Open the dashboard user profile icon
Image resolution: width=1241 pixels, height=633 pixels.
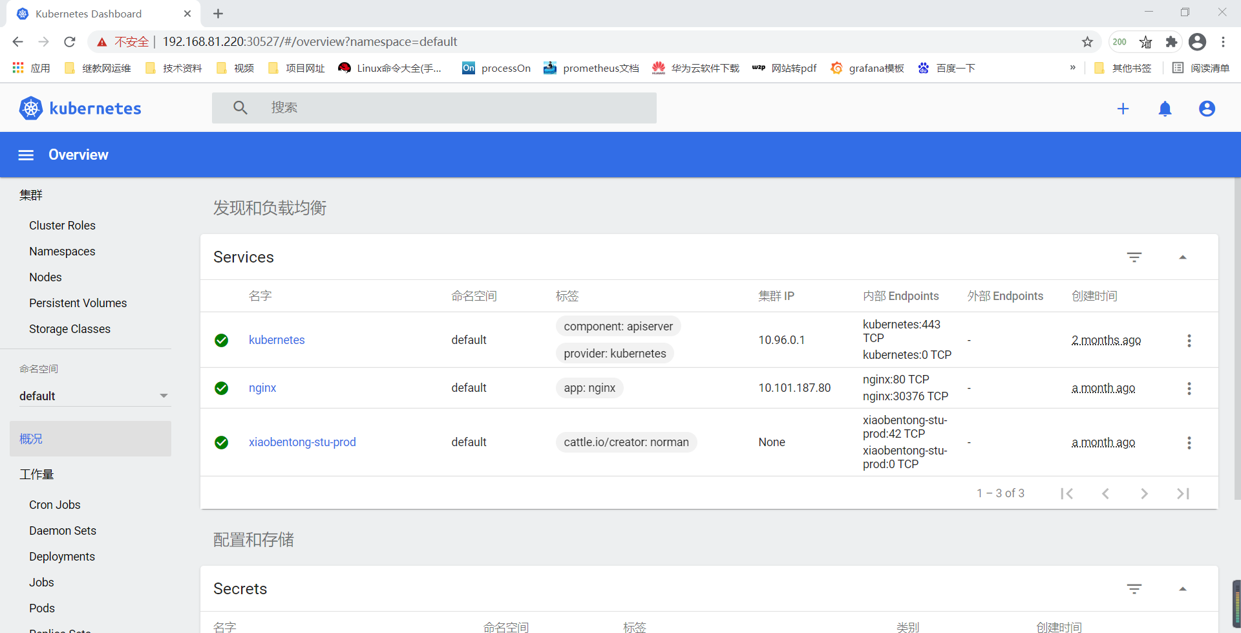pyautogui.click(x=1207, y=109)
